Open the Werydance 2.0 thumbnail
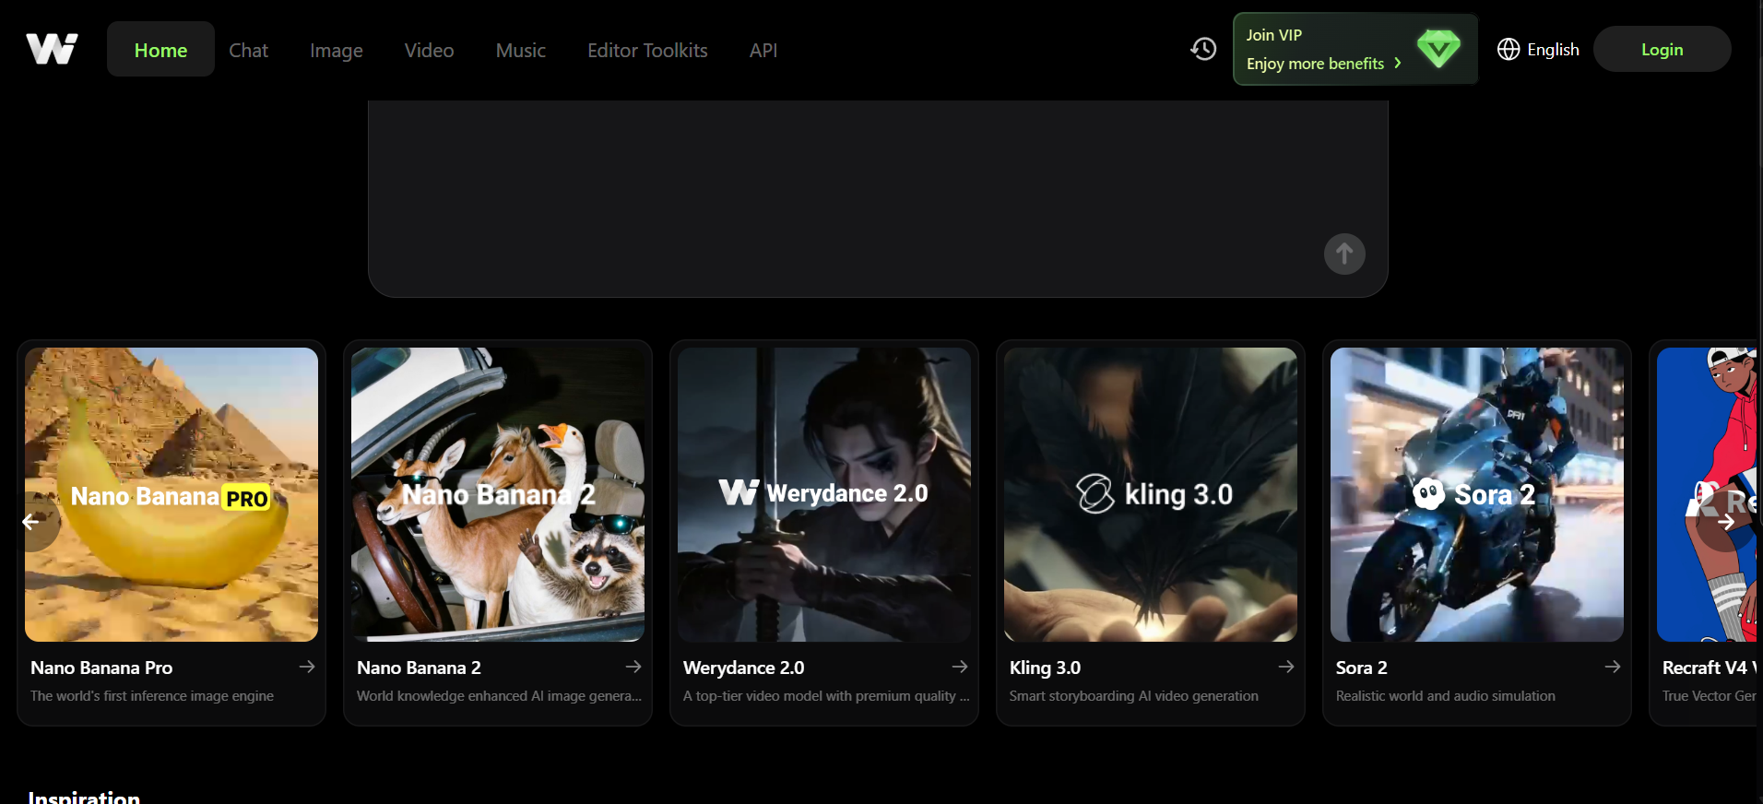Screen dimensions: 1763x804 pyautogui.click(x=823, y=494)
